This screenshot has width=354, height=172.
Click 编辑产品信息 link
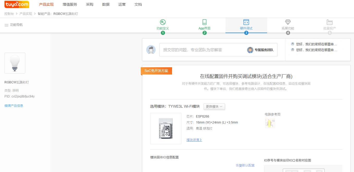click(14, 106)
